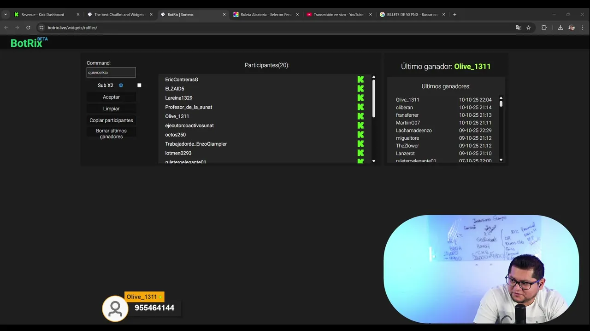590x331 pixels.
Task: Select participant ELZAID5
Action: coord(175,89)
